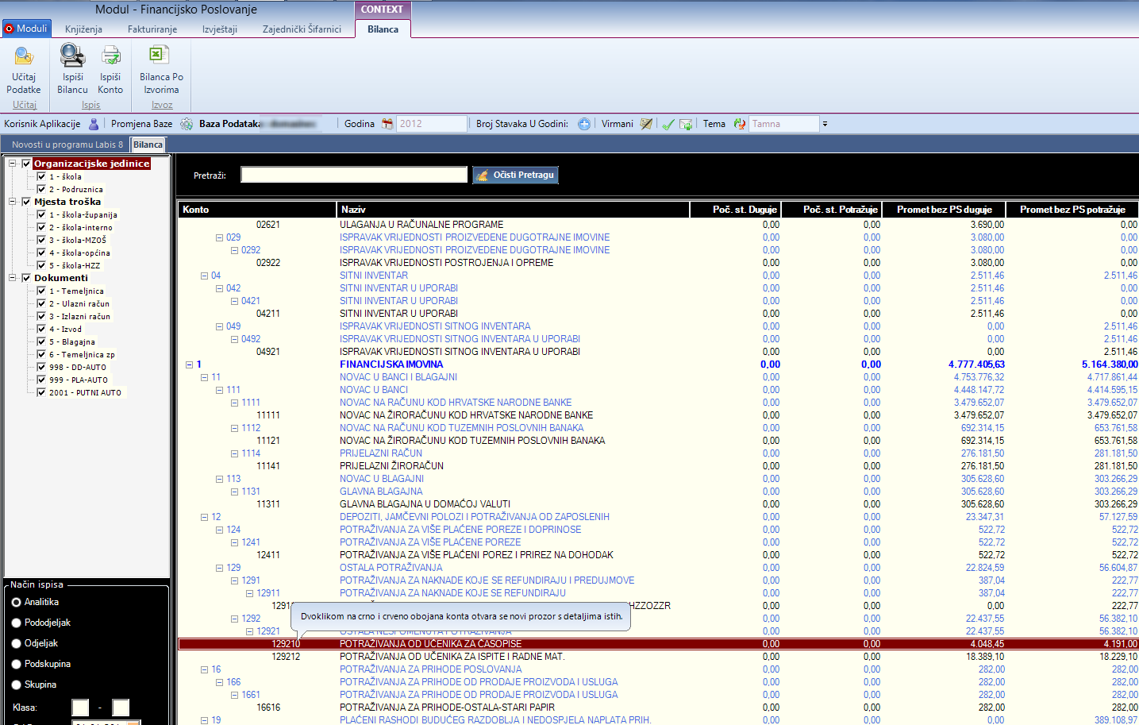The width and height of the screenshot is (1139, 725).
Task: Click the Ispiši Bilancu printer icon
Action: coord(72,56)
